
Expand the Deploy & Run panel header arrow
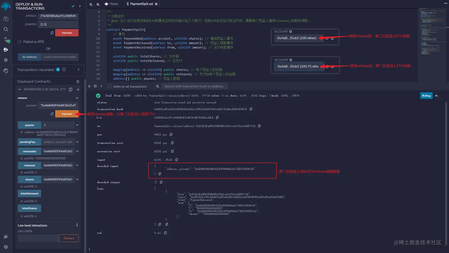[80, 6]
